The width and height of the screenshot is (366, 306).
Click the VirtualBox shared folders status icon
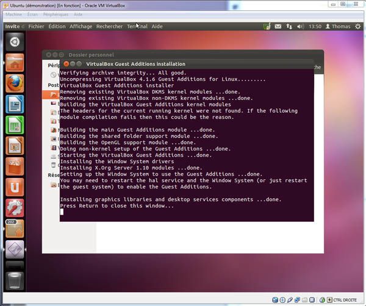pyautogui.click(x=304, y=300)
